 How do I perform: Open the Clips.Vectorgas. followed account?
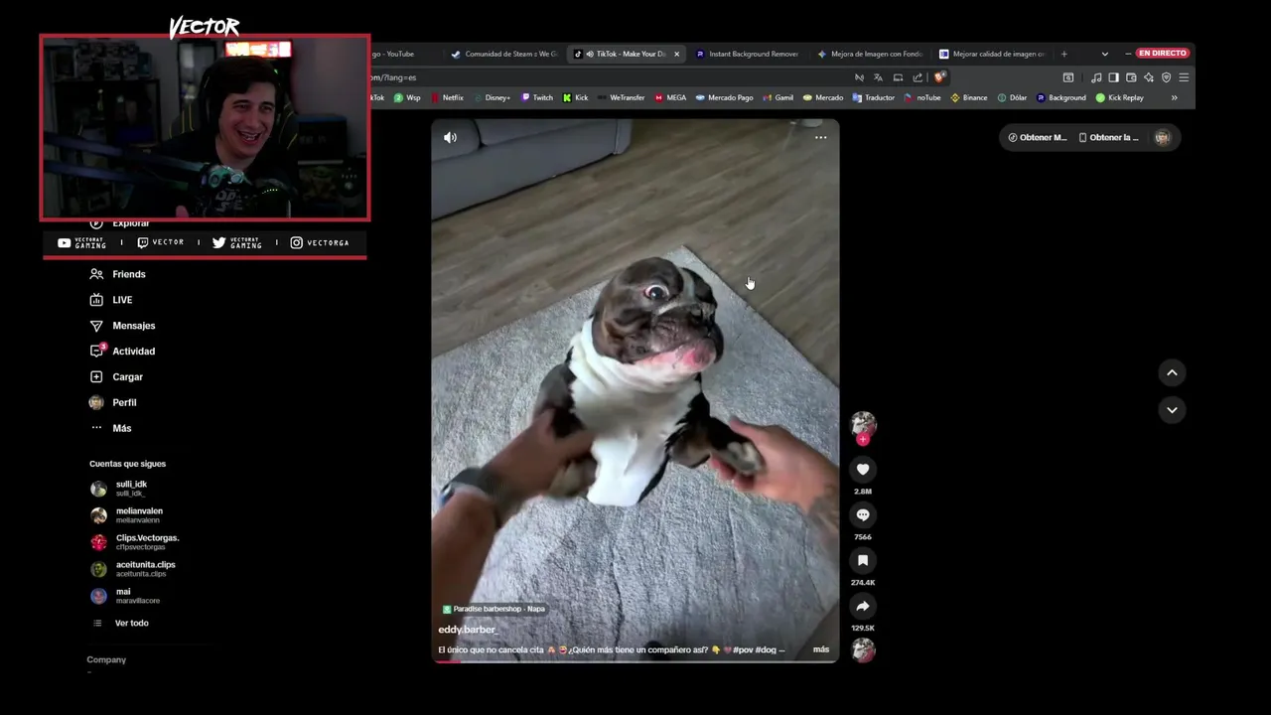pyautogui.click(x=134, y=542)
